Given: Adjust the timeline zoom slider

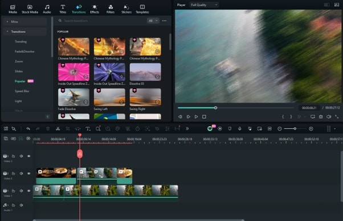Looking at the screenshot, I should tap(295, 129).
